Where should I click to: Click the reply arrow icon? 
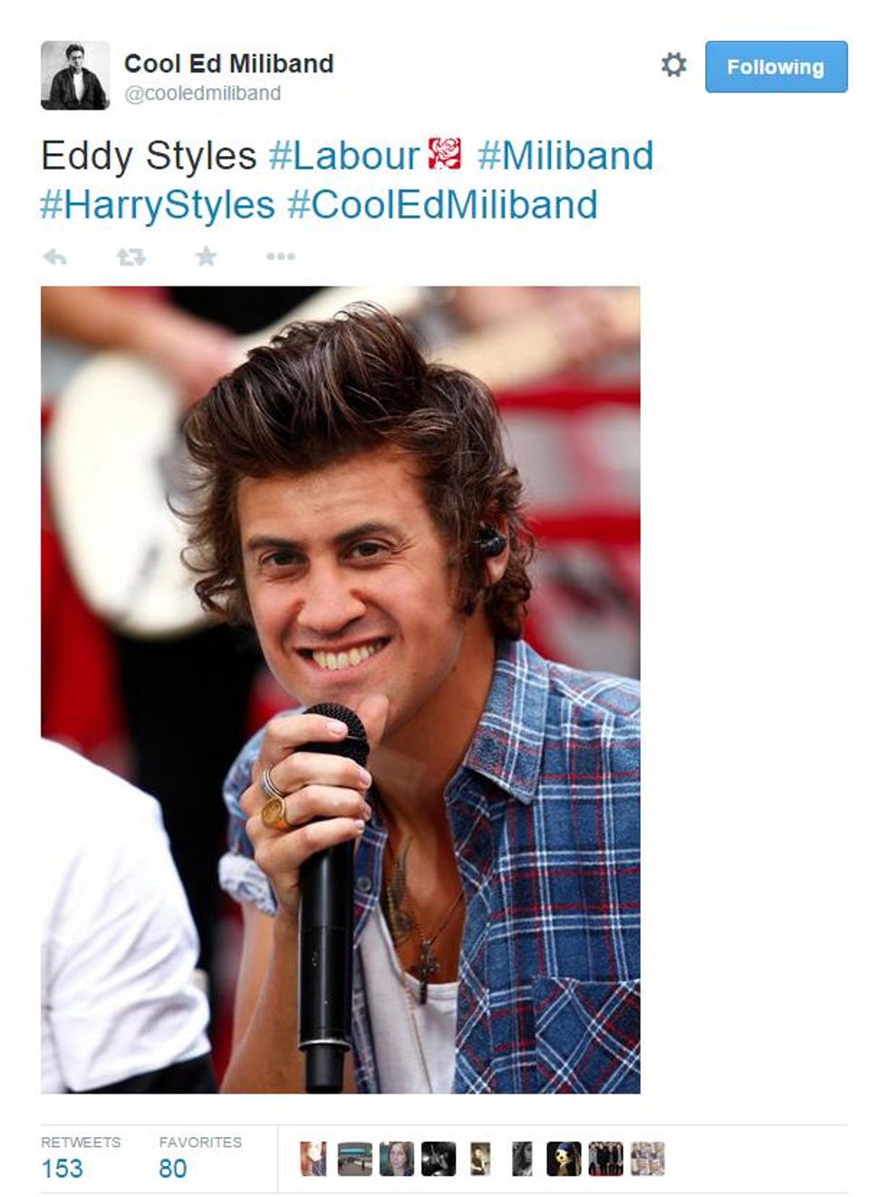click(55, 257)
